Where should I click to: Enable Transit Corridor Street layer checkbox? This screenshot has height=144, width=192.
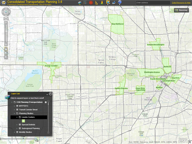point(17,109)
